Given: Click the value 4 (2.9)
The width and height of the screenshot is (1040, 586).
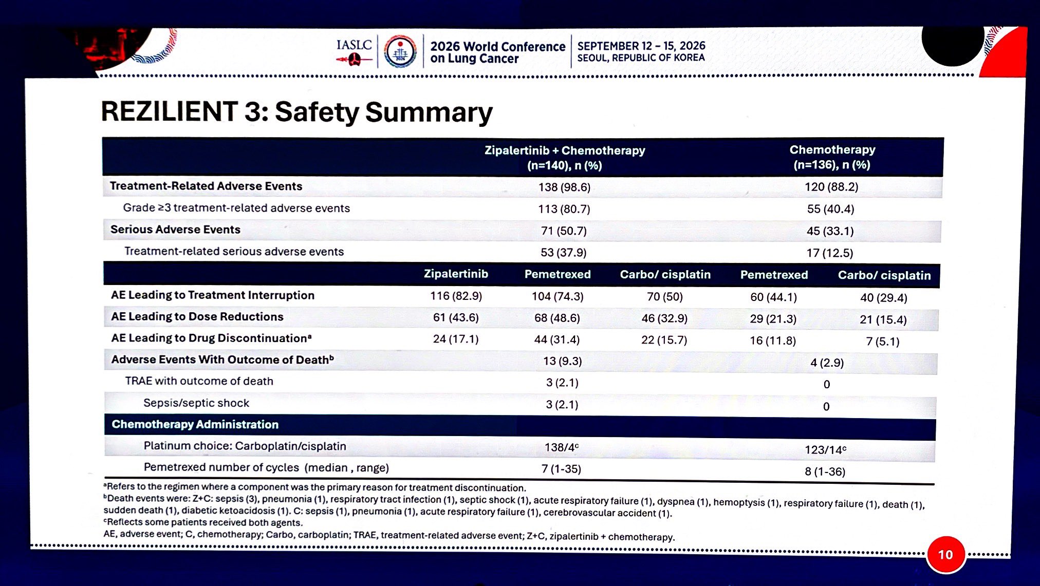Looking at the screenshot, I should coord(827,363).
